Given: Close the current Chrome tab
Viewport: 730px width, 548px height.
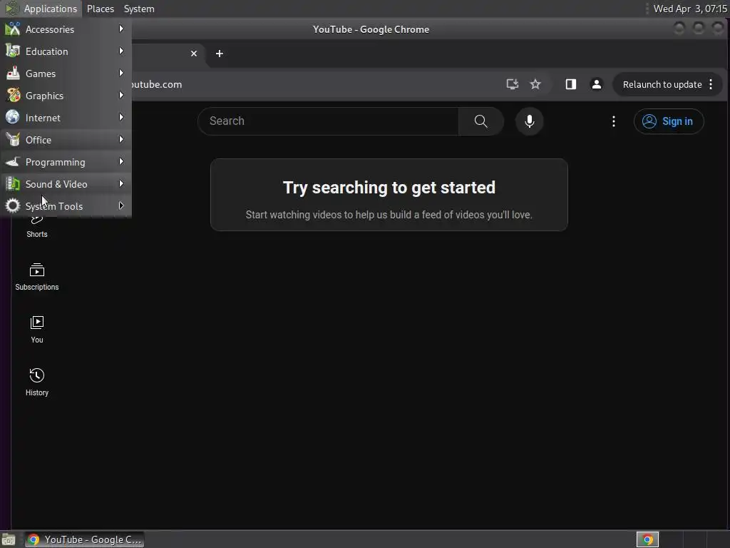Looking at the screenshot, I should (x=194, y=54).
